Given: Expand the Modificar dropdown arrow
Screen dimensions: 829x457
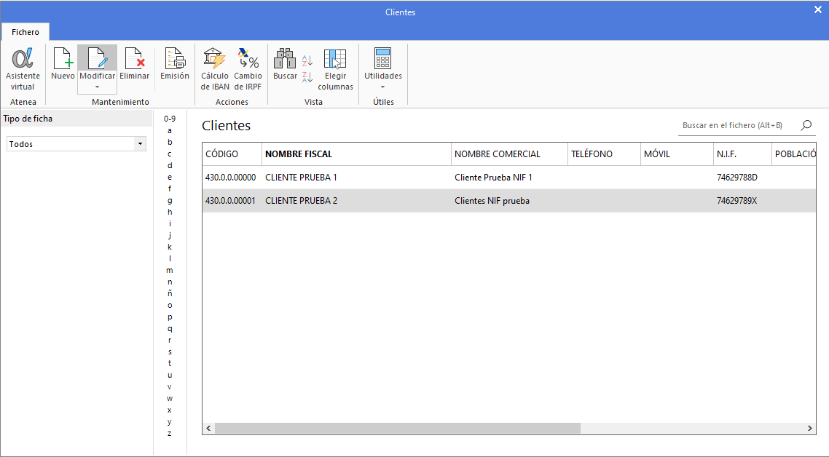Looking at the screenshot, I should tap(97, 87).
